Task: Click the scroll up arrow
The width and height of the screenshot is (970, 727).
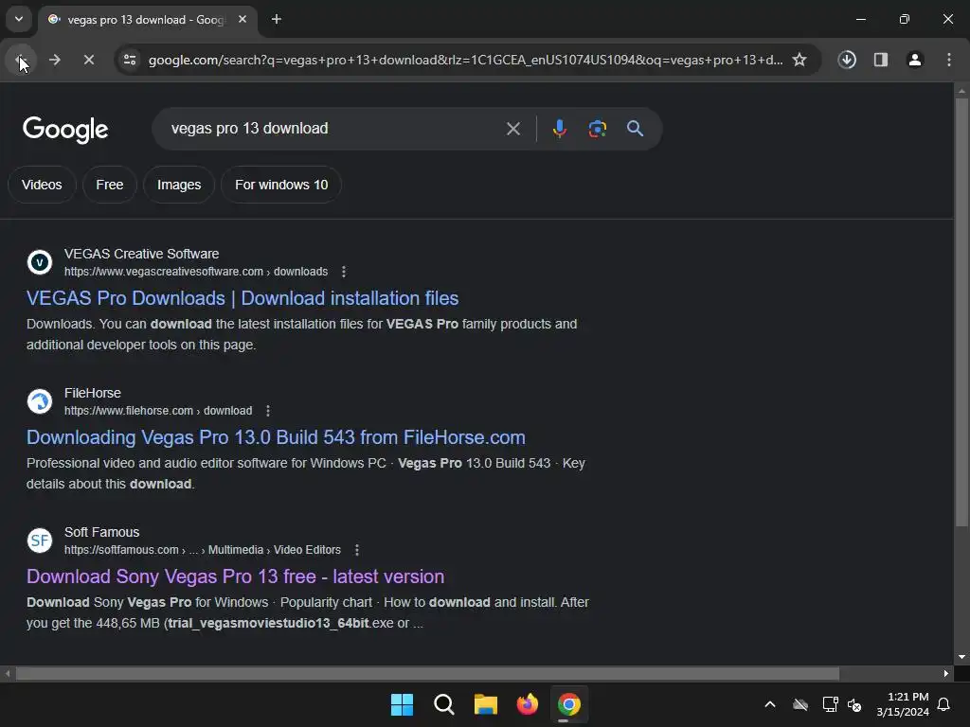Action: 961,91
